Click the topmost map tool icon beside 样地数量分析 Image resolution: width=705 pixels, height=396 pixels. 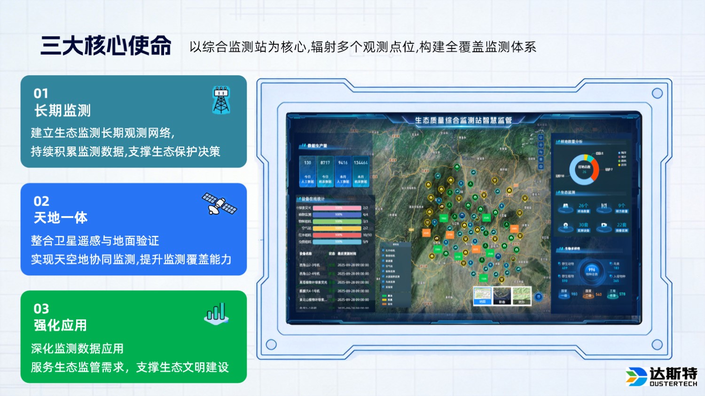(x=540, y=138)
